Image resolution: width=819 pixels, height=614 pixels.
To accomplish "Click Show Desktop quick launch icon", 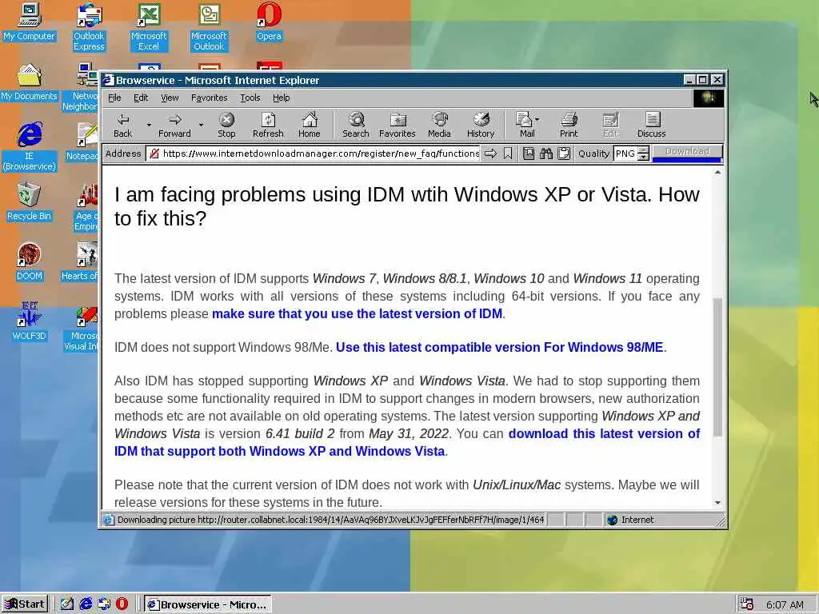I will tap(67, 604).
